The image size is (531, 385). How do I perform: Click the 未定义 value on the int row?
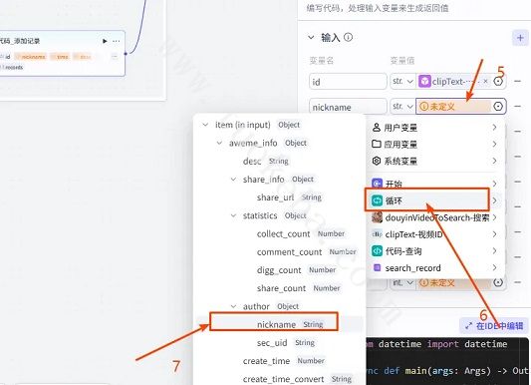point(453,282)
